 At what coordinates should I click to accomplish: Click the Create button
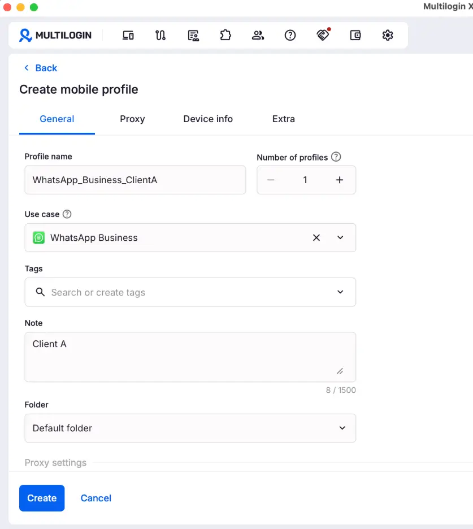click(x=42, y=498)
